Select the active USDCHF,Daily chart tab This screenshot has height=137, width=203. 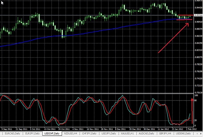tap(52, 133)
